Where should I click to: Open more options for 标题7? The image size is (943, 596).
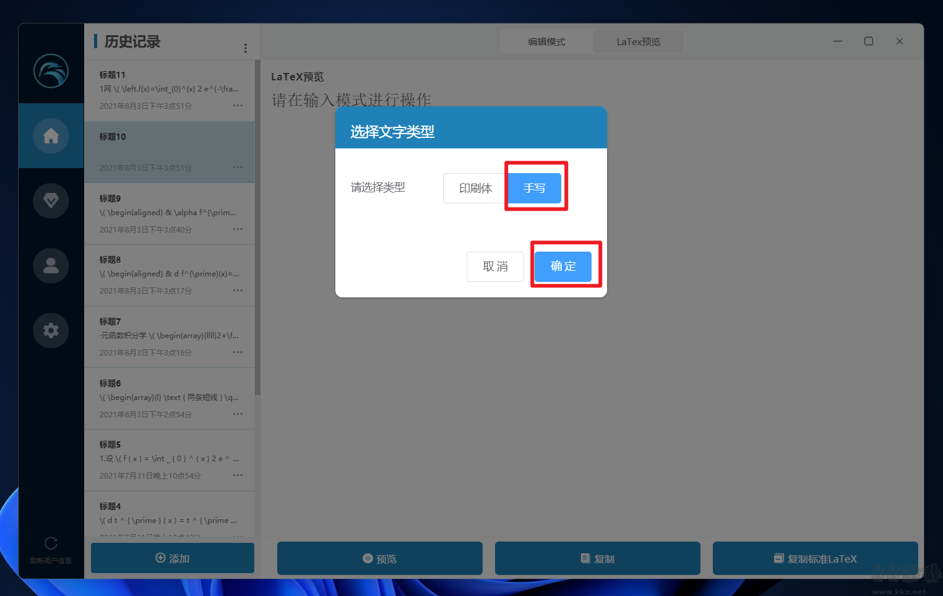point(238,352)
